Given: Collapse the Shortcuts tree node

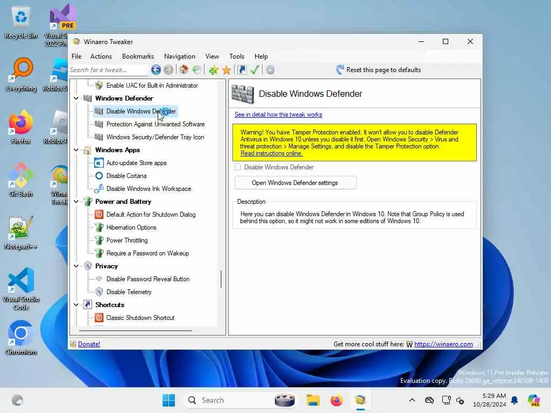Looking at the screenshot, I should coord(76,305).
